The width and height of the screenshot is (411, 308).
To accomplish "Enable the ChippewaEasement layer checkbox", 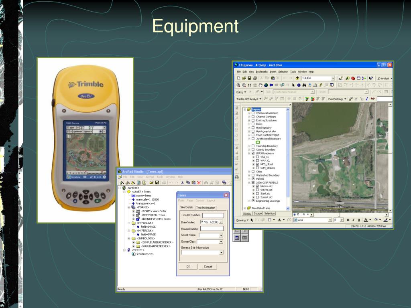I will pyautogui.click(x=253, y=113).
